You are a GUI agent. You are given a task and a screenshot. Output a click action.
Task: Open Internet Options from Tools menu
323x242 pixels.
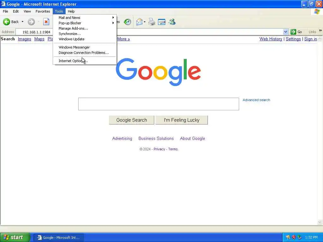(85, 61)
